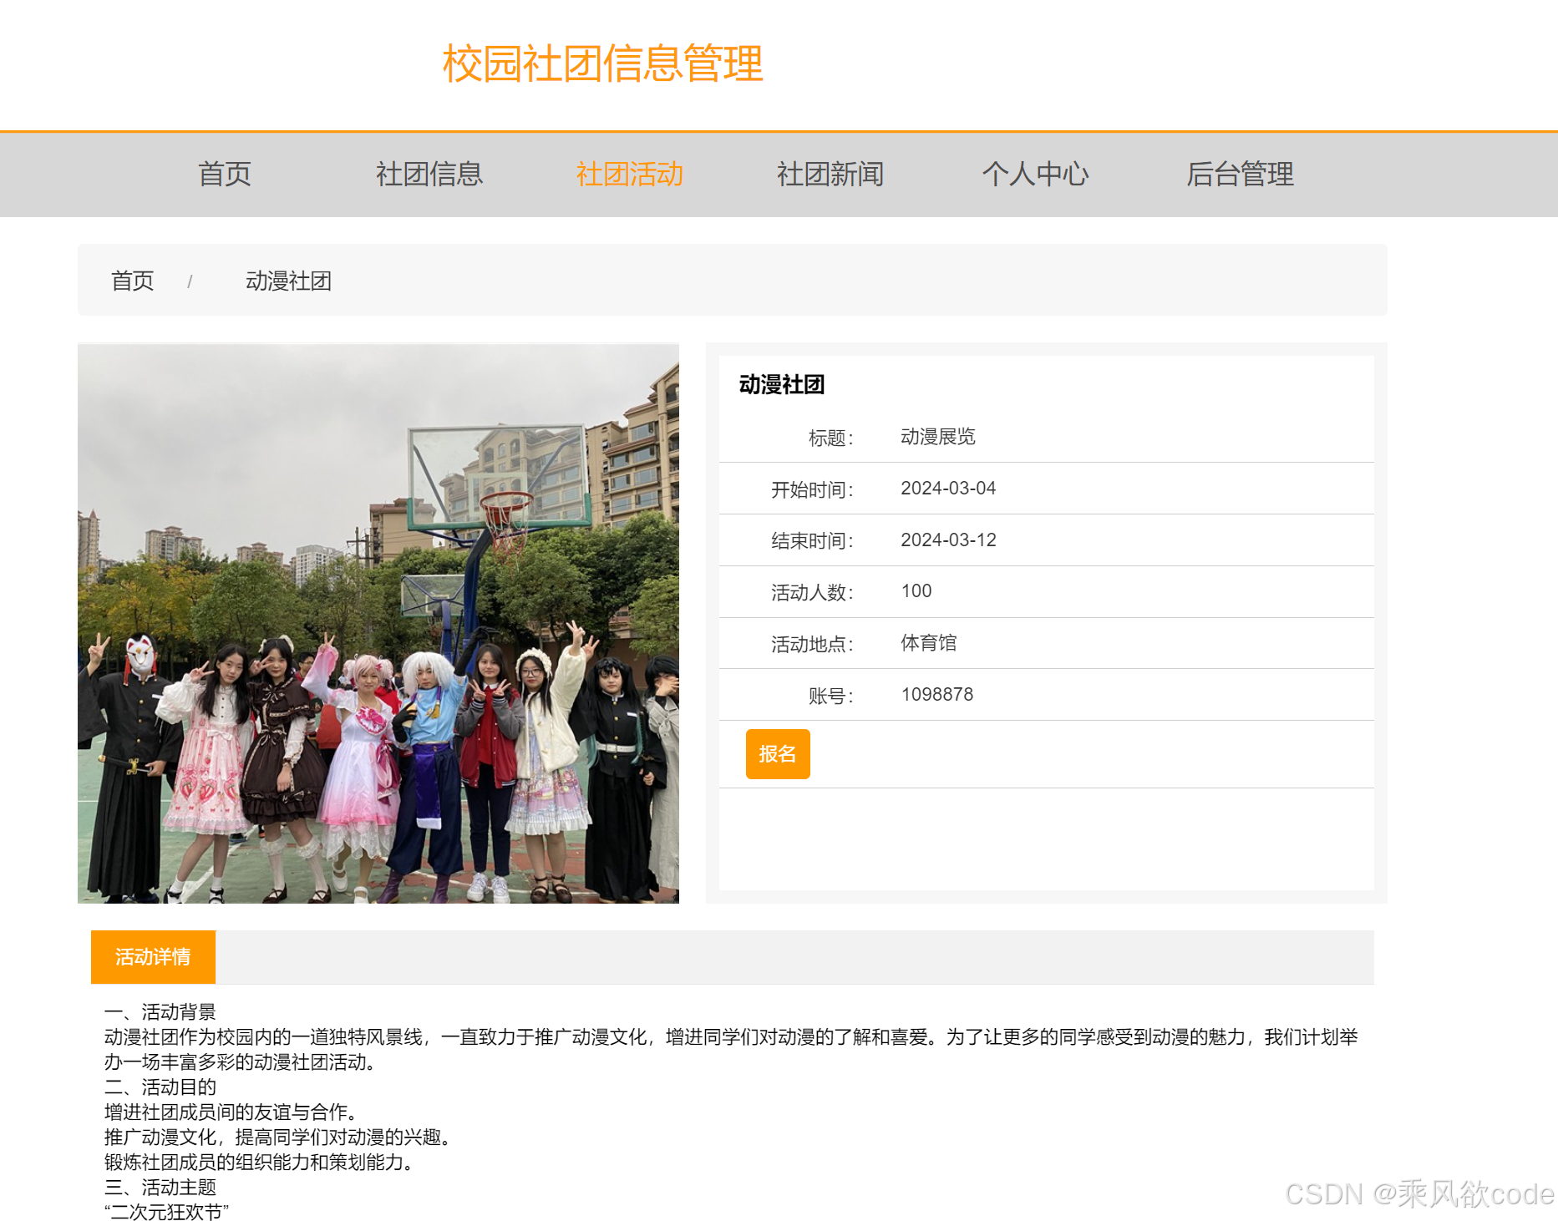Click the start date 2024-03-04

click(948, 488)
